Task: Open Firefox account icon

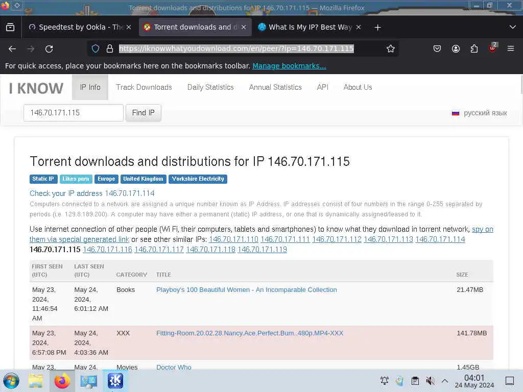Action: (x=456, y=48)
